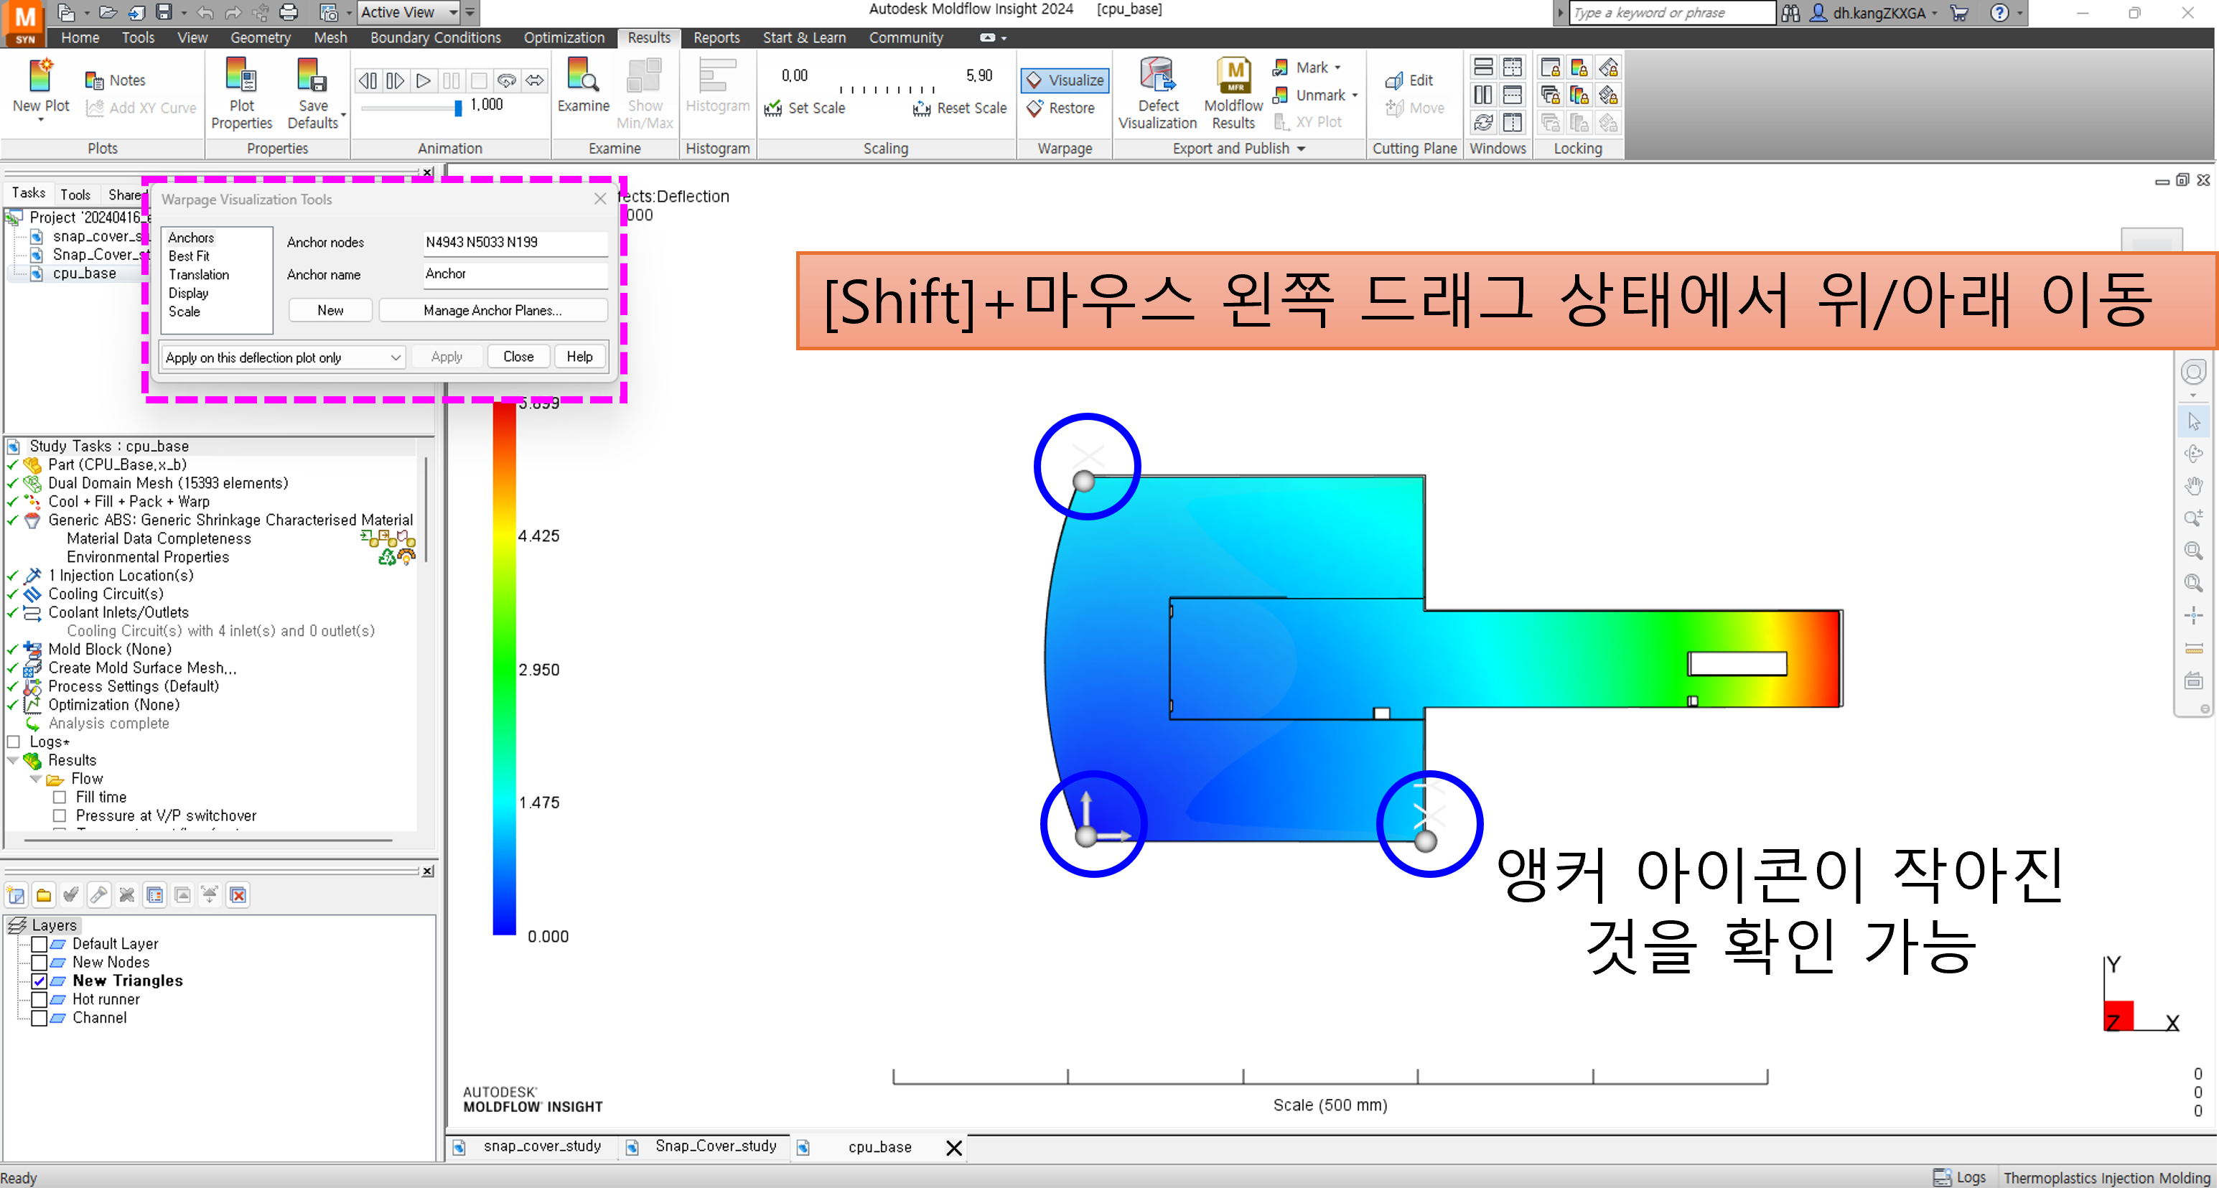Check the Default Layer checkbox
Image resolution: width=2219 pixels, height=1188 pixels.
tap(39, 943)
